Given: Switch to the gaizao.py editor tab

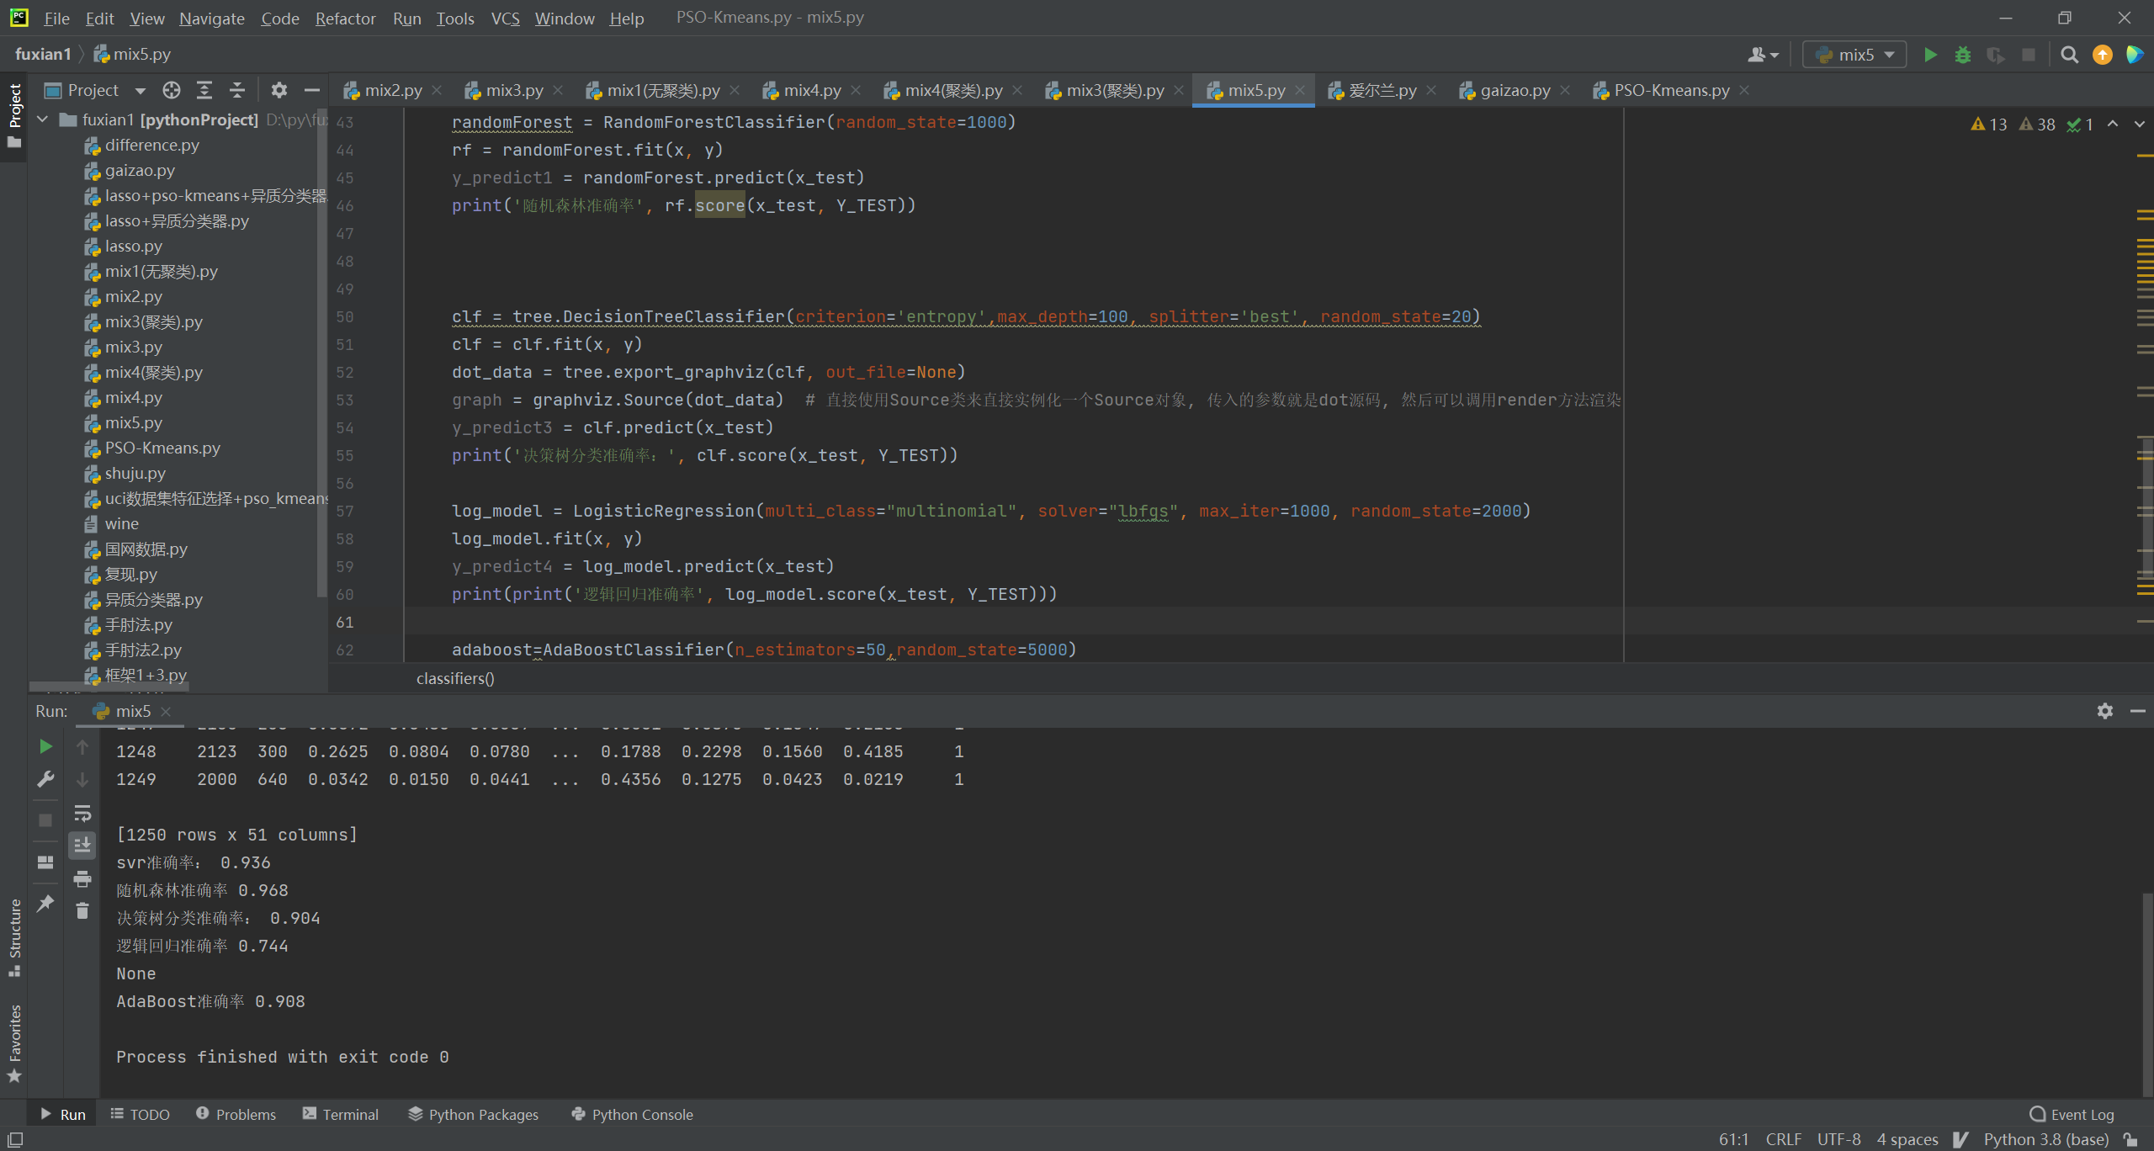Looking at the screenshot, I should pyautogui.click(x=1515, y=90).
